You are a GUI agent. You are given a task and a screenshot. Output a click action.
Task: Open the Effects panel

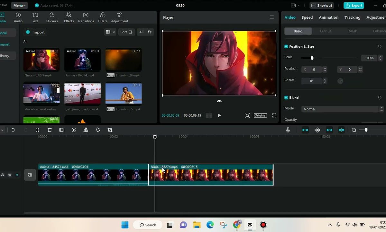pos(69,17)
